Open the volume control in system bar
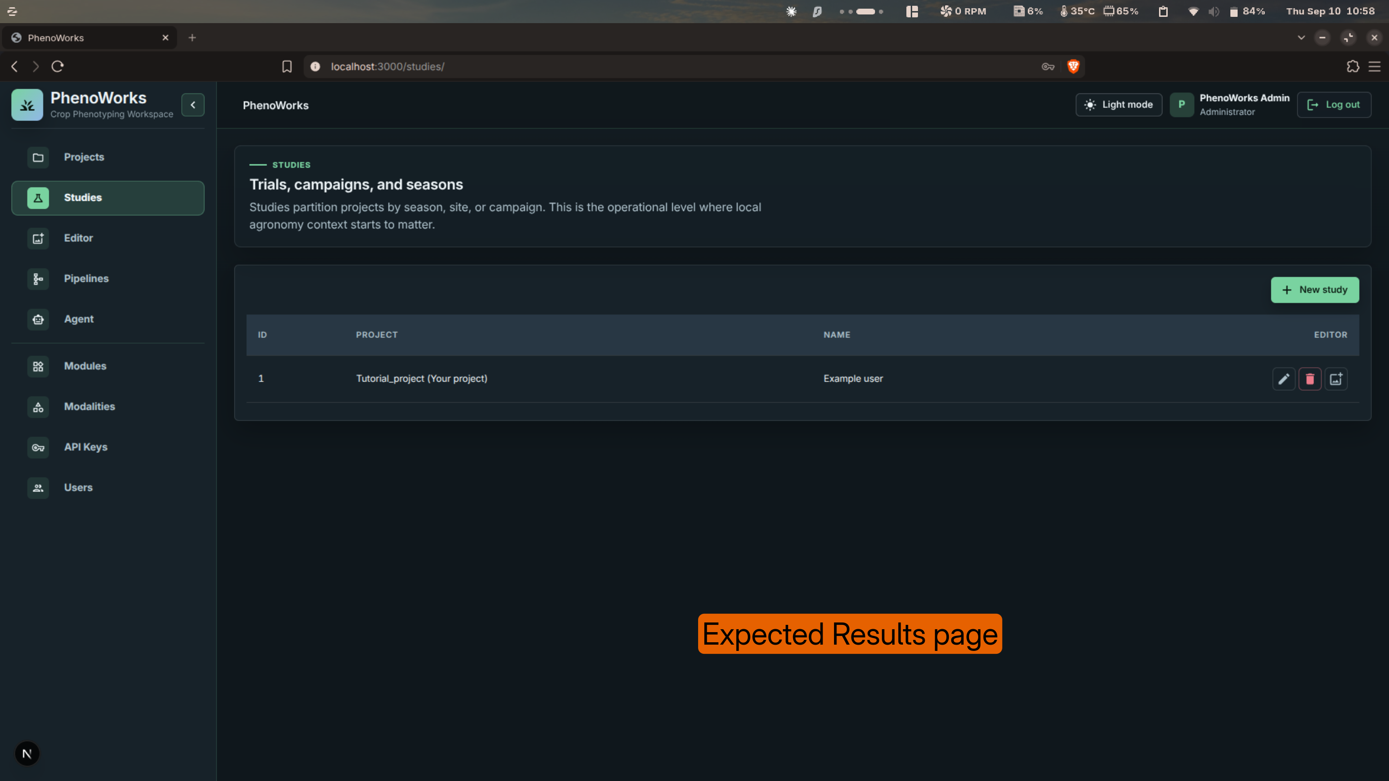The image size is (1389, 781). pyautogui.click(x=1214, y=11)
